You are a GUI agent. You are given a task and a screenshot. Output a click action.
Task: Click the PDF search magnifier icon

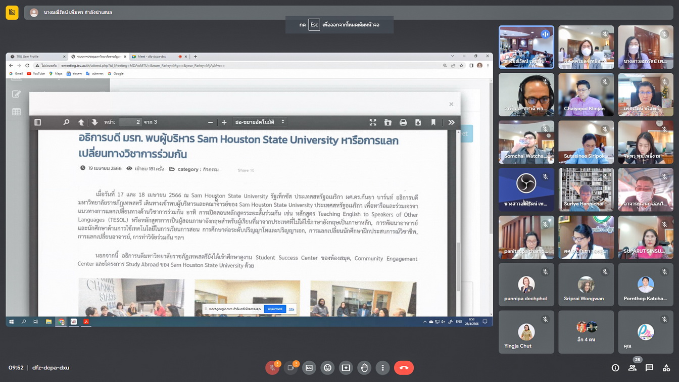tap(66, 122)
